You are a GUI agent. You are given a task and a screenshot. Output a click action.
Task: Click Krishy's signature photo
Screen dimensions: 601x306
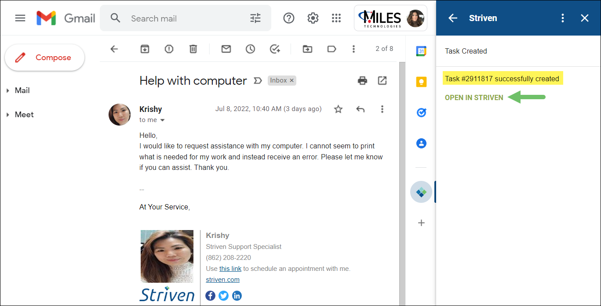(x=167, y=256)
